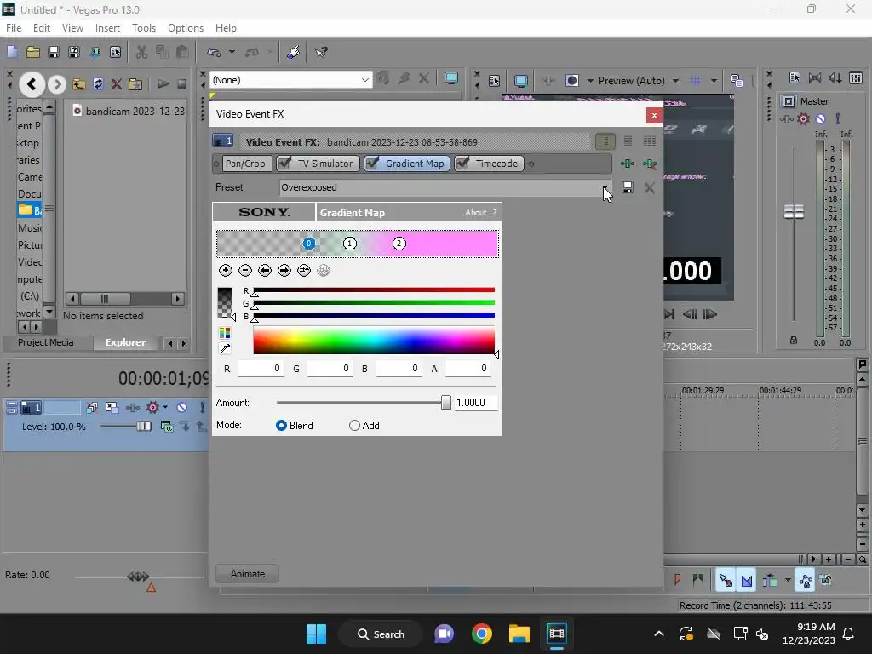Open the File menu
The height and width of the screenshot is (654, 872).
click(14, 28)
